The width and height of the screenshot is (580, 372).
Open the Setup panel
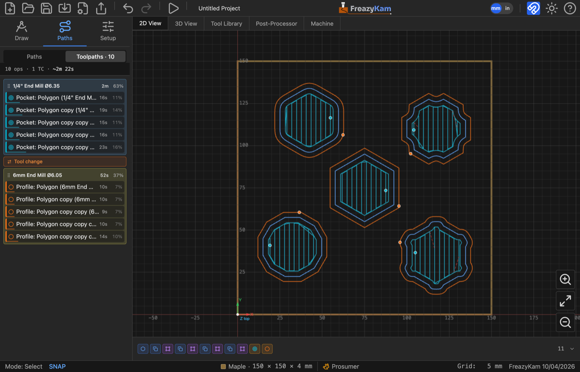click(108, 31)
